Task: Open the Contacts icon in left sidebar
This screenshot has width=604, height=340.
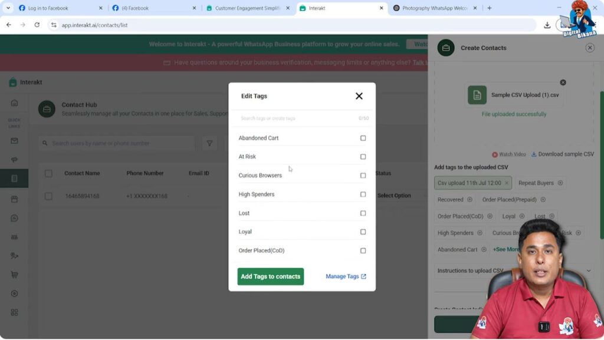Action: [15, 179]
